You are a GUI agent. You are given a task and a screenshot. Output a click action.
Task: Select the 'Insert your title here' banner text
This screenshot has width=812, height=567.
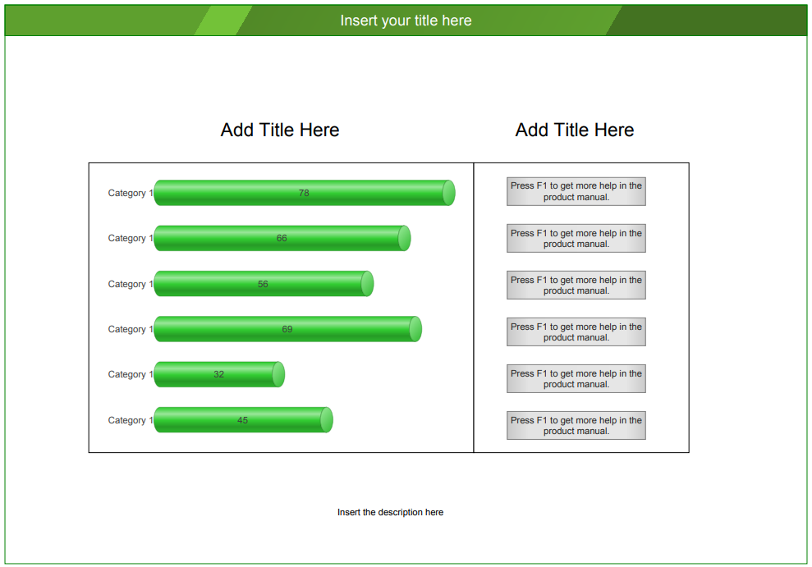pyautogui.click(x=406, y=21)
